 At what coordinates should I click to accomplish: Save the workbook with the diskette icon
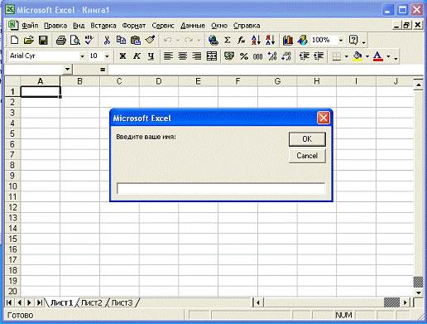[43, 41]
